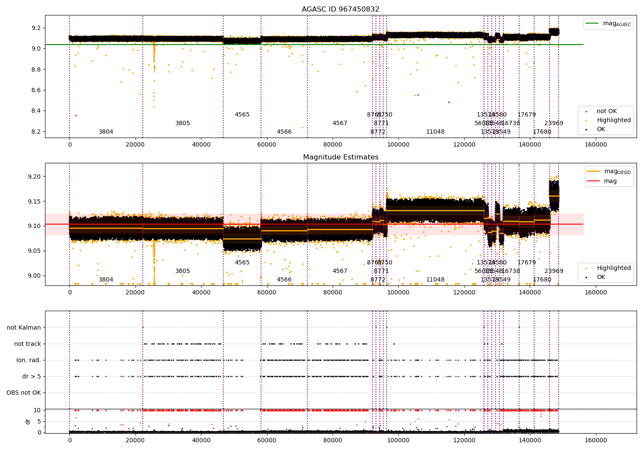Click obsid label "4566" in the top plot

[x=284, y=132]
